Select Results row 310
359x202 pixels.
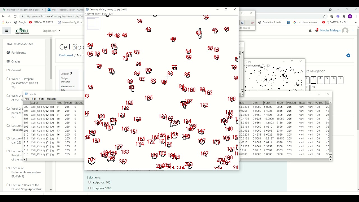click(x=54, y=134)
